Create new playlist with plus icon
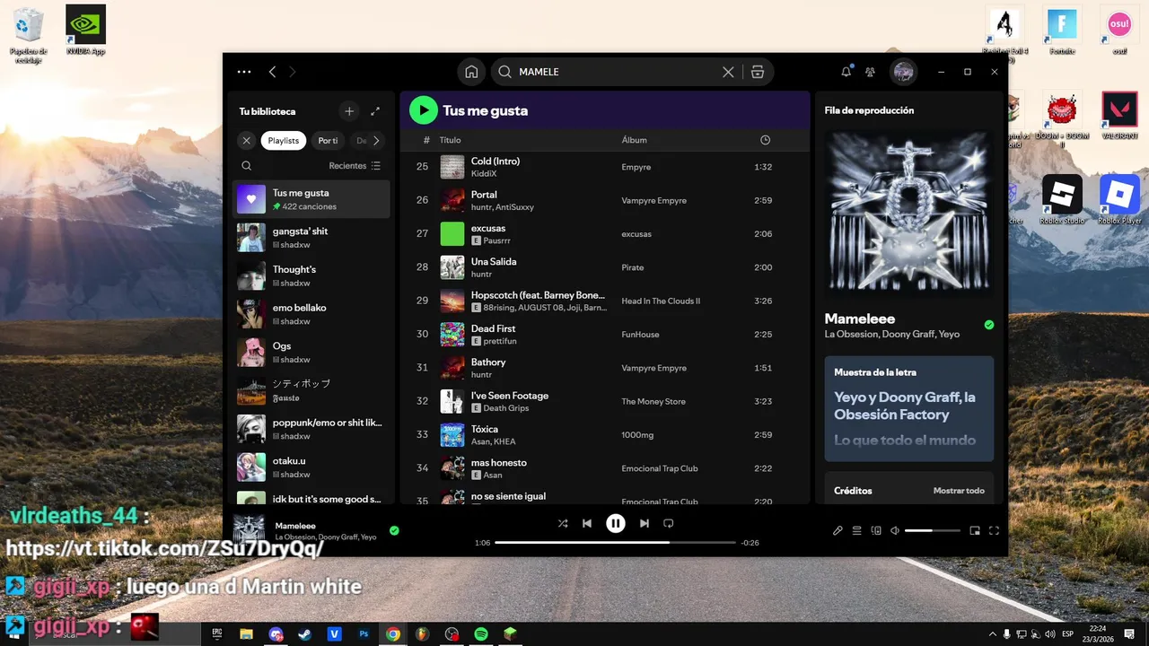Image resolution: width=1149 pixels, height=646 pixels. pos(349,111)
